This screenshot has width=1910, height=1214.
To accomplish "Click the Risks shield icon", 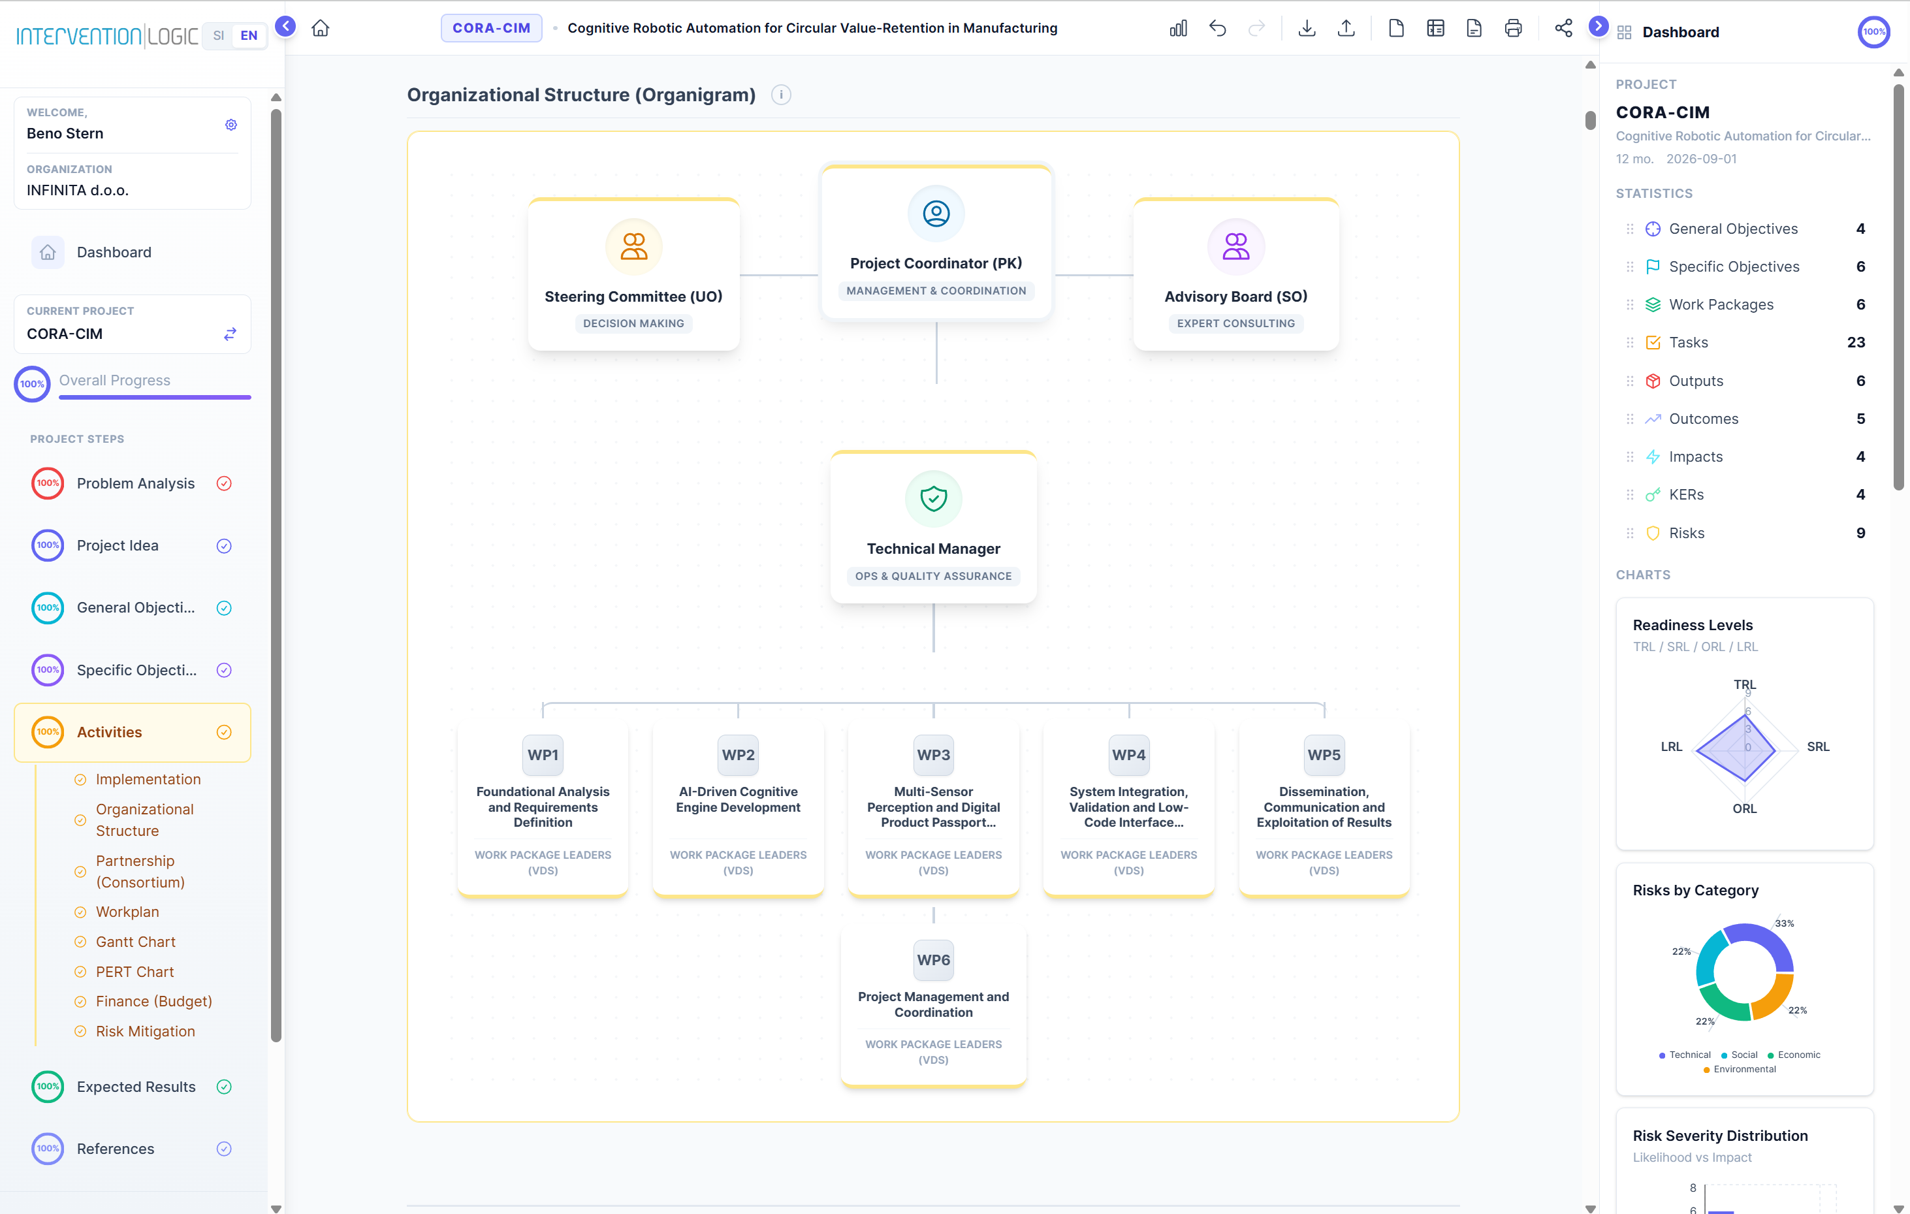I will [x=1653, y=534].
